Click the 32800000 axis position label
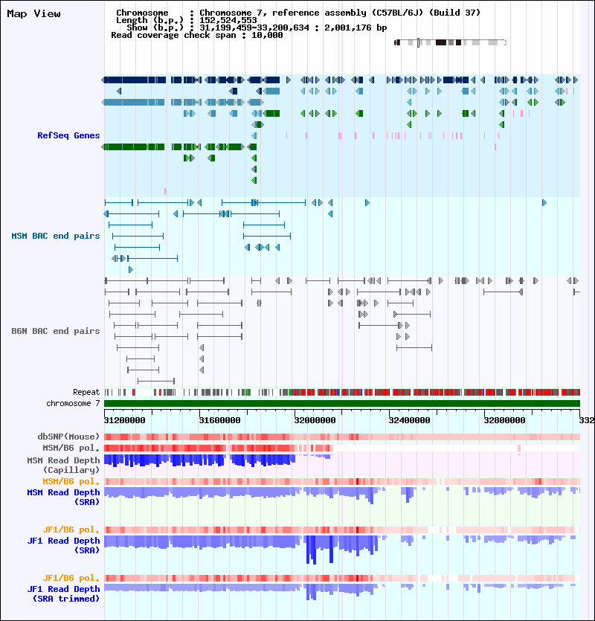This screenshot has width=595, height=621. (504, 420)
